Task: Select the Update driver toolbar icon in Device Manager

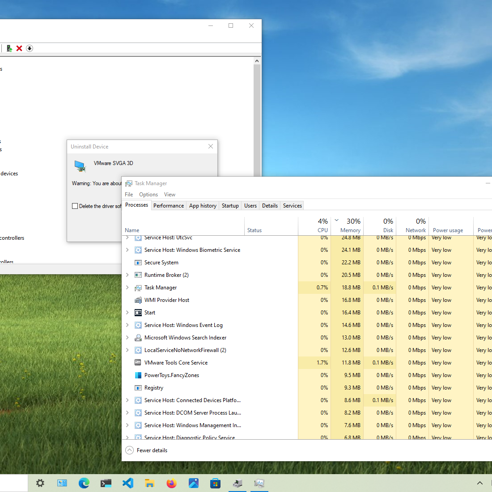Action: click(x=9, y=48)
